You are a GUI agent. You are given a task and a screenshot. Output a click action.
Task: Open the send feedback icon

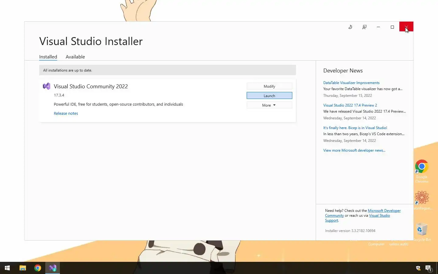364,27
